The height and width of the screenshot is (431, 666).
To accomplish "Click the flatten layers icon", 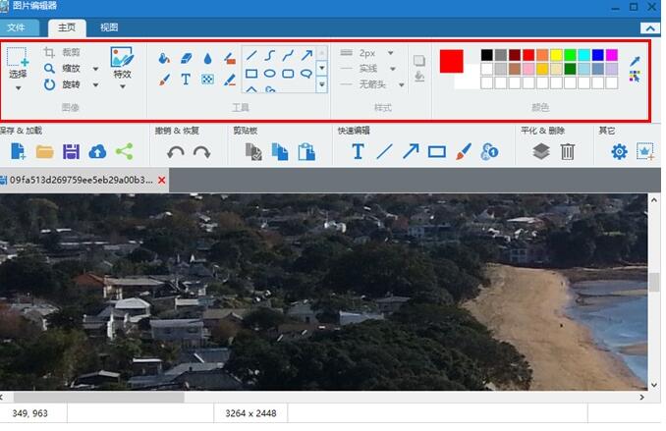I will point(541,151).
